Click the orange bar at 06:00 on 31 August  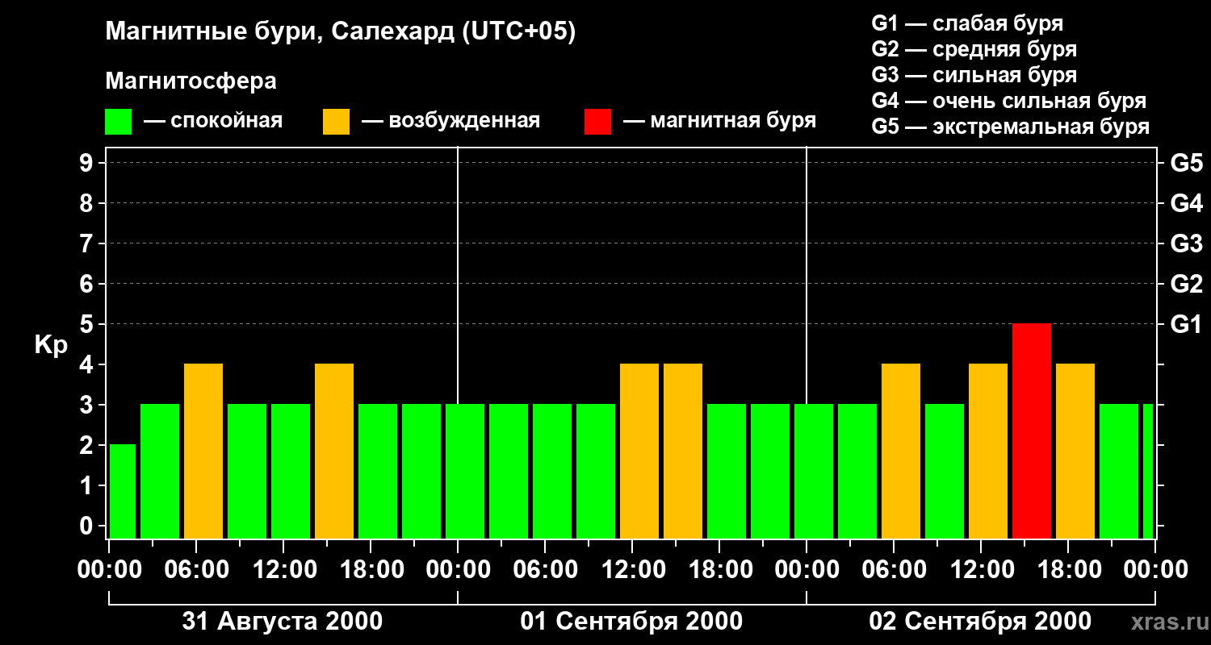203,451
